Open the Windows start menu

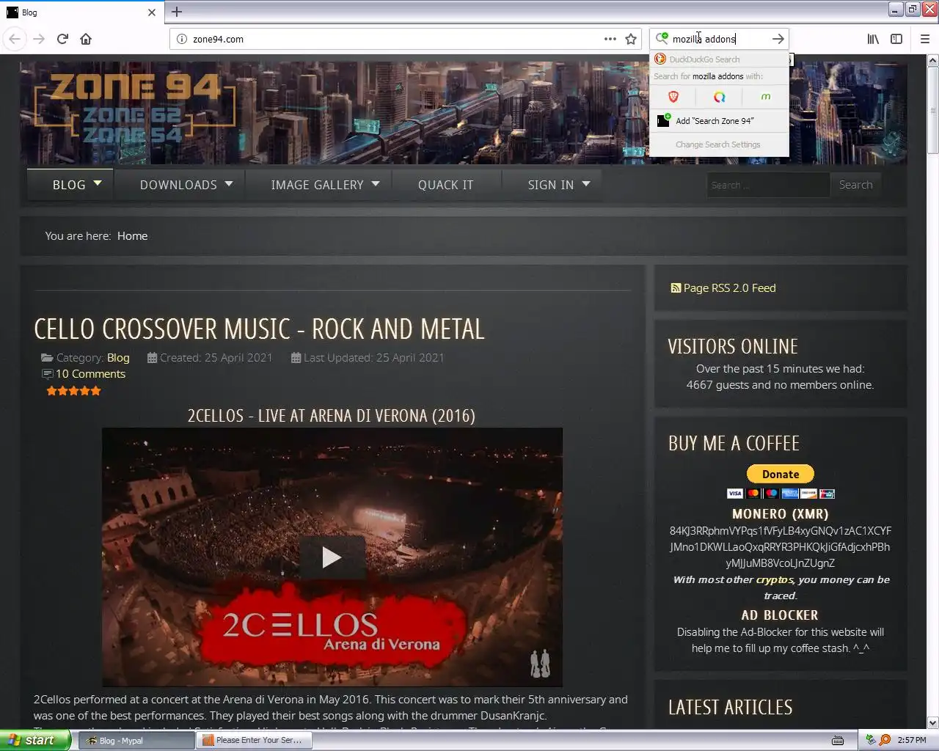click(x=35, y=740)
